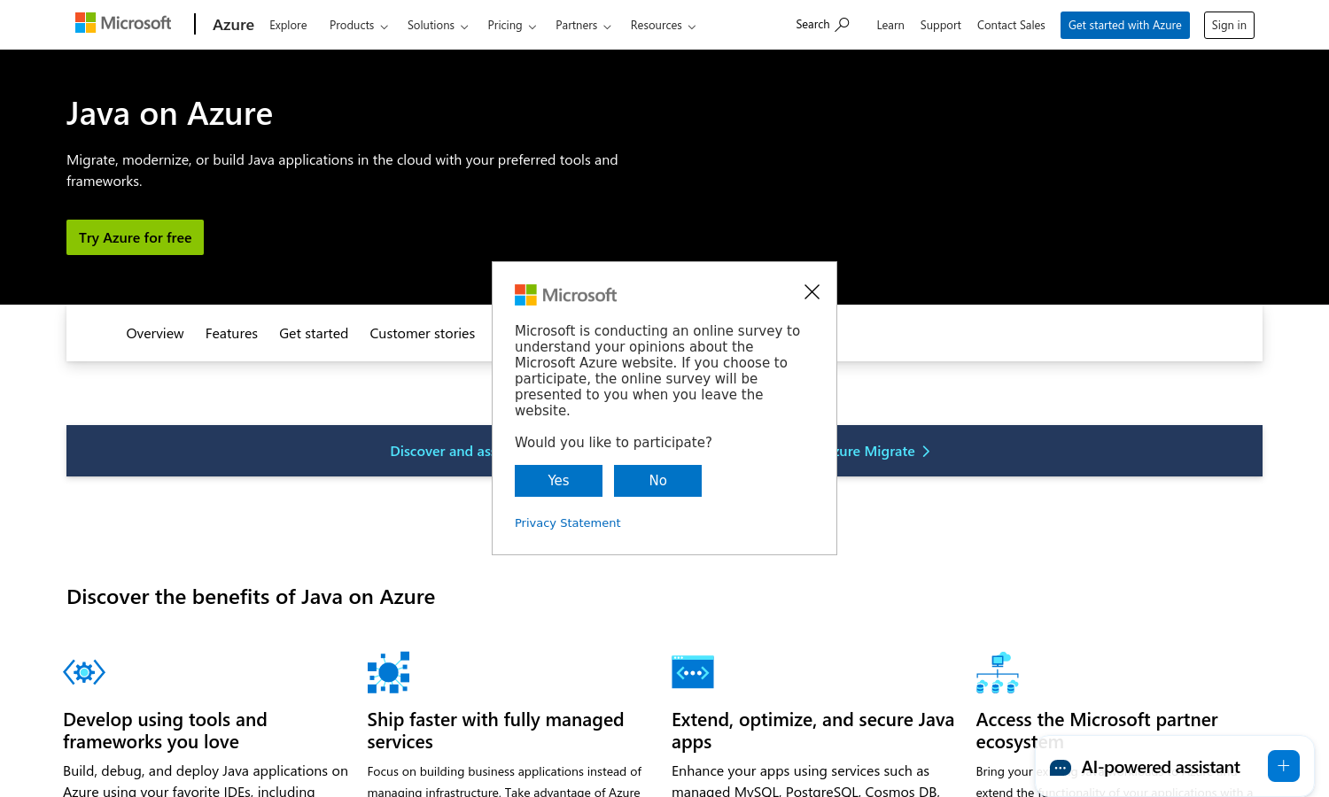Answer Yes to the survey
Viewport: 1329px width, 797px height.
coord(558,481)
